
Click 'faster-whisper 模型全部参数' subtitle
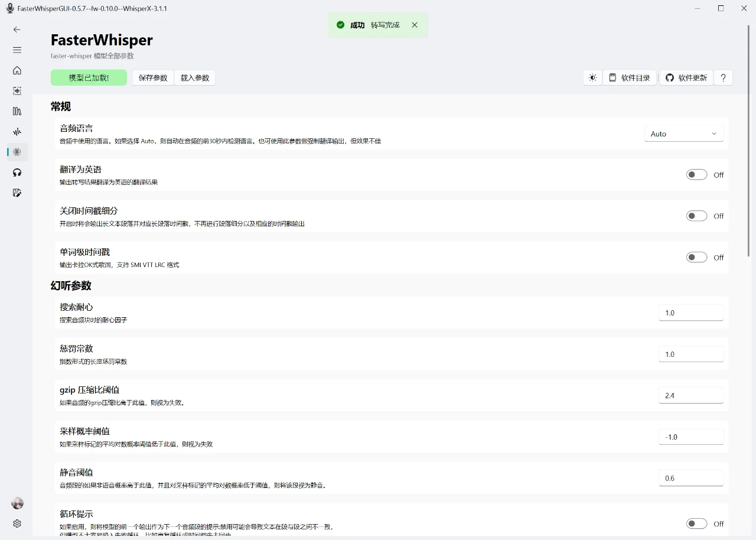(92, 56)
